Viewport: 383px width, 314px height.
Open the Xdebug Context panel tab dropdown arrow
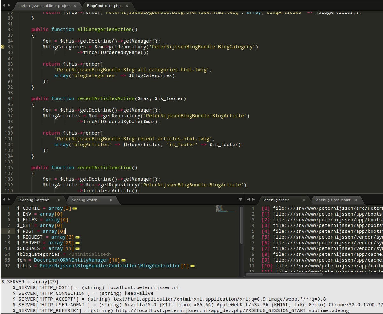[x=240, y=200]
